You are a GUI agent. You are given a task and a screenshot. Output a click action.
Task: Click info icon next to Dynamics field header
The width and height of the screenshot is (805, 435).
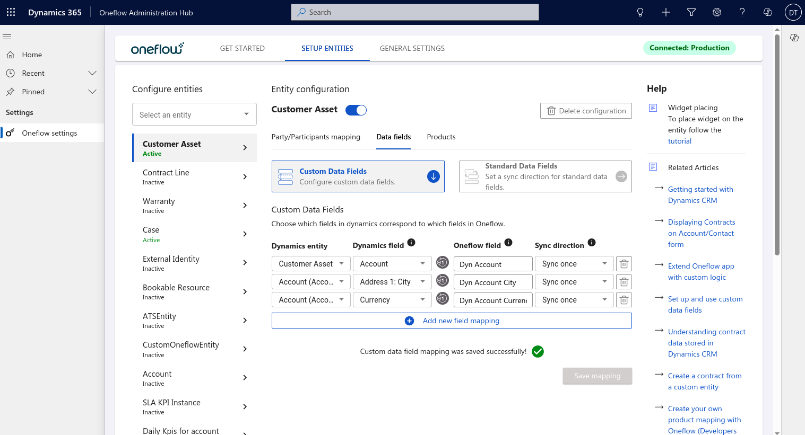(x=411, y=243)
